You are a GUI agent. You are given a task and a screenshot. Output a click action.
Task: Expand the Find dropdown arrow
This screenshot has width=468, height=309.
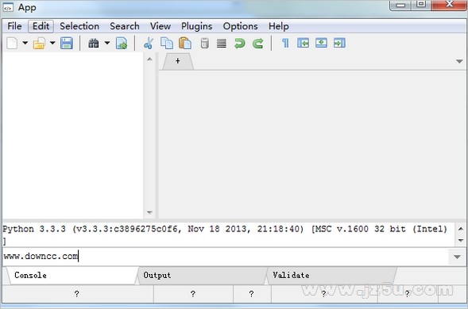click(x=107, y=44)
